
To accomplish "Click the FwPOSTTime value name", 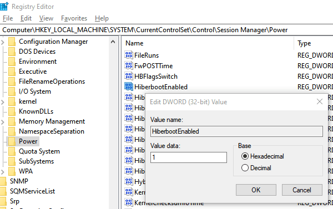I will point(154,66).
